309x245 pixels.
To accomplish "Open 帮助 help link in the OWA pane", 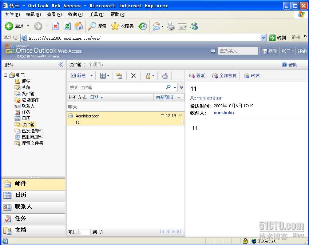I will click(289, 65).
